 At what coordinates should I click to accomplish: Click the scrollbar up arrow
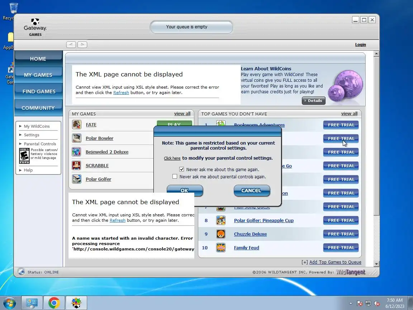coord(376,53)
